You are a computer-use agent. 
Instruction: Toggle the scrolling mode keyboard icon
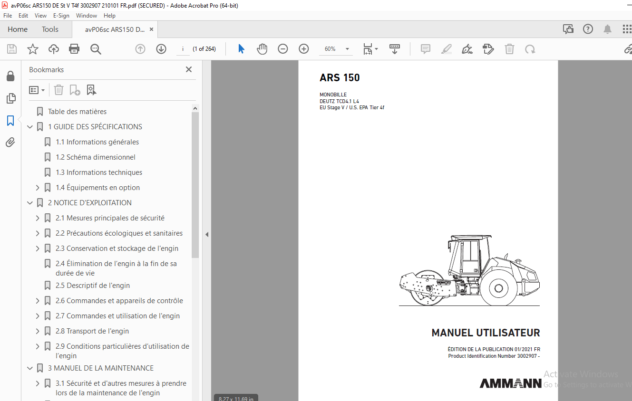click(x=394, y=49)
